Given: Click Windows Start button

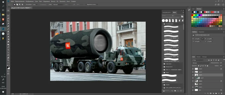Looking at the screenshot, I should click(x=3, y=2).
